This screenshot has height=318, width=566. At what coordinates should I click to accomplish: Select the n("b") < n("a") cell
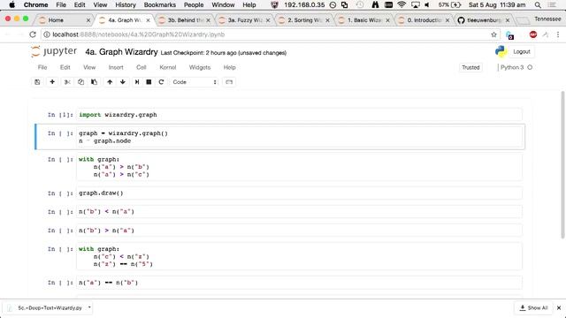299,212
